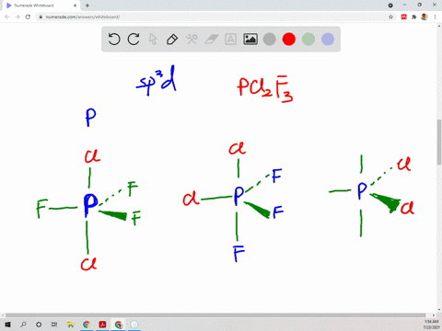Click the vertical scrollbar thumb

(439, 143)
